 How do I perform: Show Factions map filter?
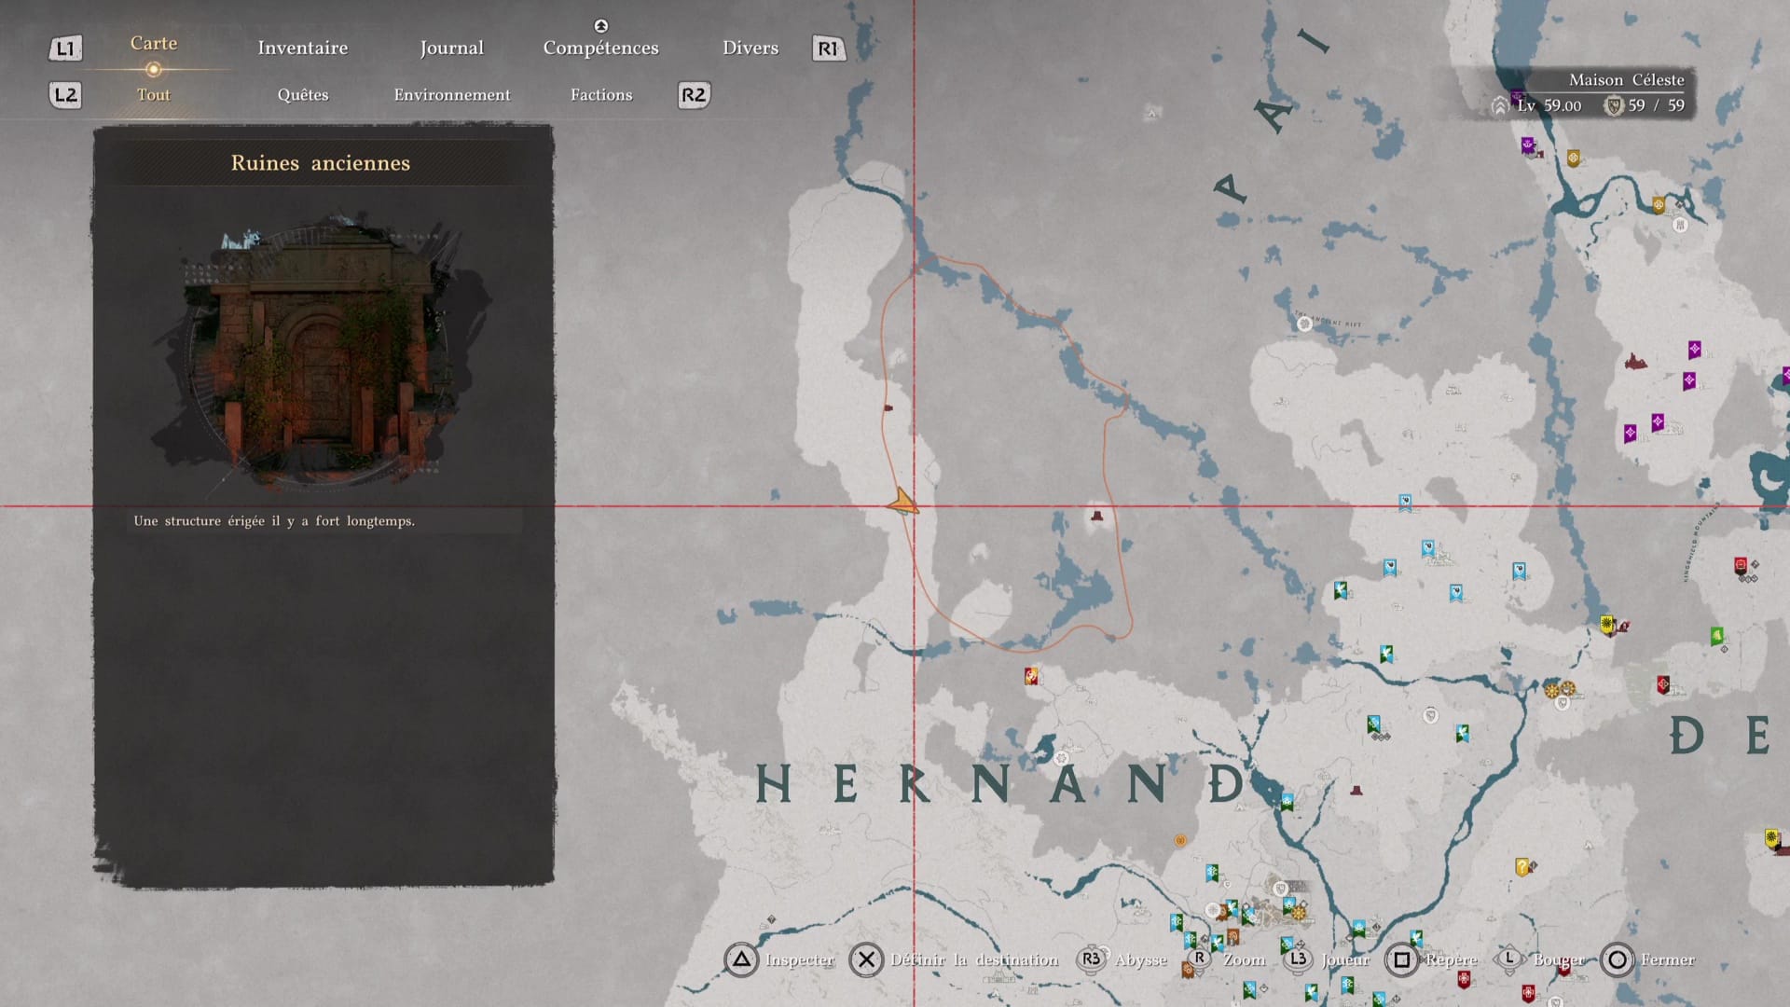(x=600, y=94)
